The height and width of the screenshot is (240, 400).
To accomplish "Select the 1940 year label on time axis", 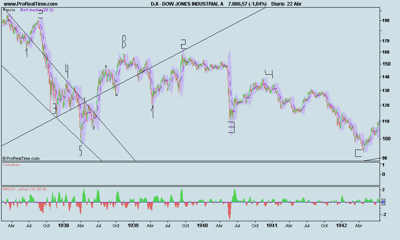I will pos(202,226).
